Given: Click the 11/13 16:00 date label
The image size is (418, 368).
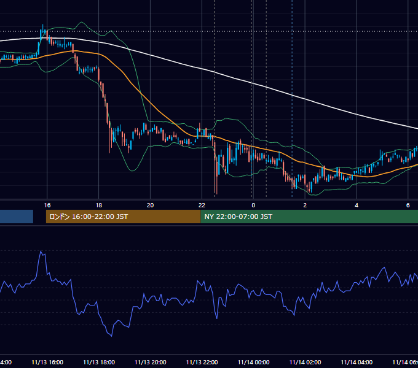Looking at the screenshot, I should (x=47, y=362).
